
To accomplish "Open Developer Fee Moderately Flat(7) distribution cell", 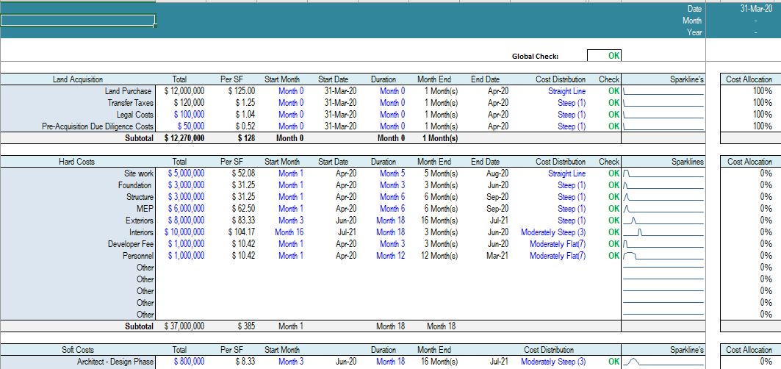I will tap(558, 244).
